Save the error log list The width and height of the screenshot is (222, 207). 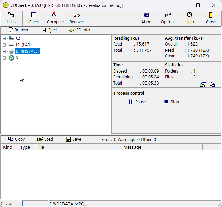73,139
